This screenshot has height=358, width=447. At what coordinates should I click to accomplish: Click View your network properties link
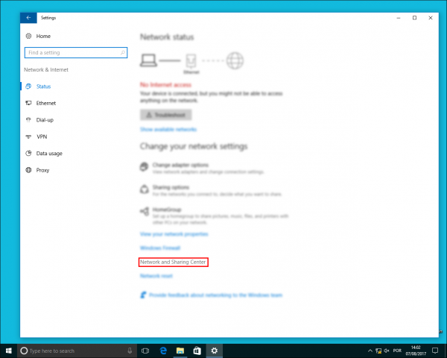[x=174, y=234]
